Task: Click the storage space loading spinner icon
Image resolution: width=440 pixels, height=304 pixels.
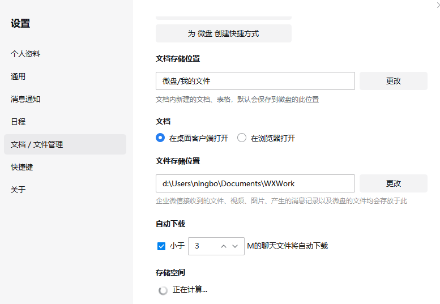Action: 163,290
